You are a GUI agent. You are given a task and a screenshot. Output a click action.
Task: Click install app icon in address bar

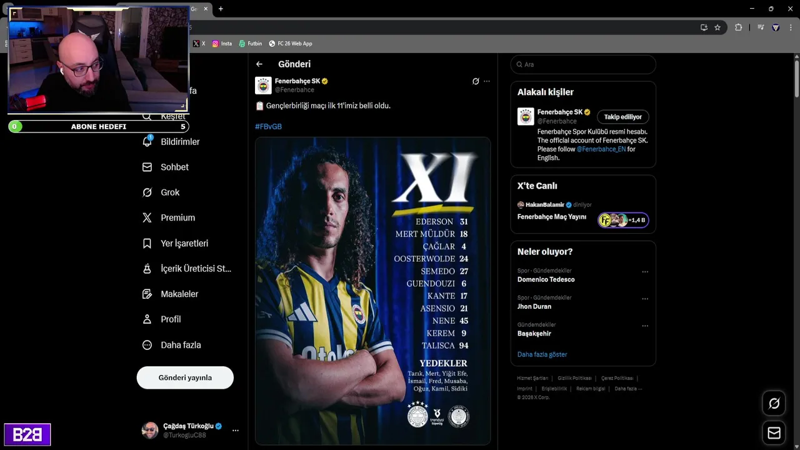(x=704, y=27)
